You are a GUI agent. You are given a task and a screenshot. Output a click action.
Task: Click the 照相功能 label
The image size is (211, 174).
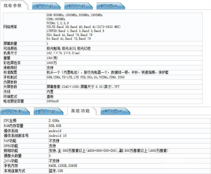point(11,151)
